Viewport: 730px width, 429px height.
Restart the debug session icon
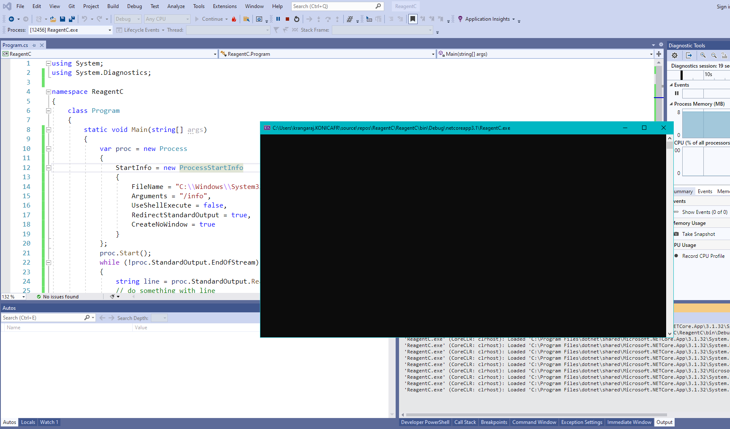pos(297,19)
